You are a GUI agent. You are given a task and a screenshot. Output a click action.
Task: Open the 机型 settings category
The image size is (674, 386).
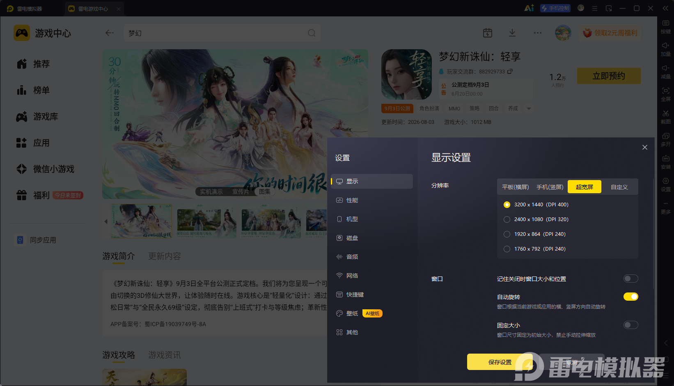[x=372, y=219]
